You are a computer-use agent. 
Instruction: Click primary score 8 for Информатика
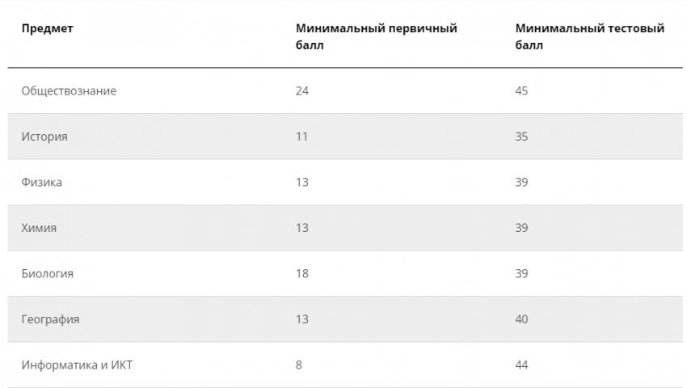pyautogui.click(x=299, y=365)
